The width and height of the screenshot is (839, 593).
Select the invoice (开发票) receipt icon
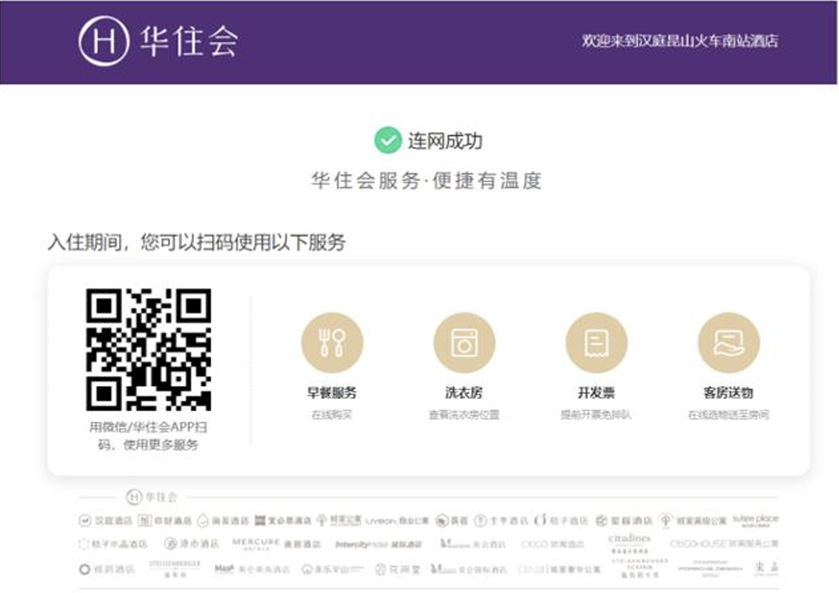pos(596,343)
